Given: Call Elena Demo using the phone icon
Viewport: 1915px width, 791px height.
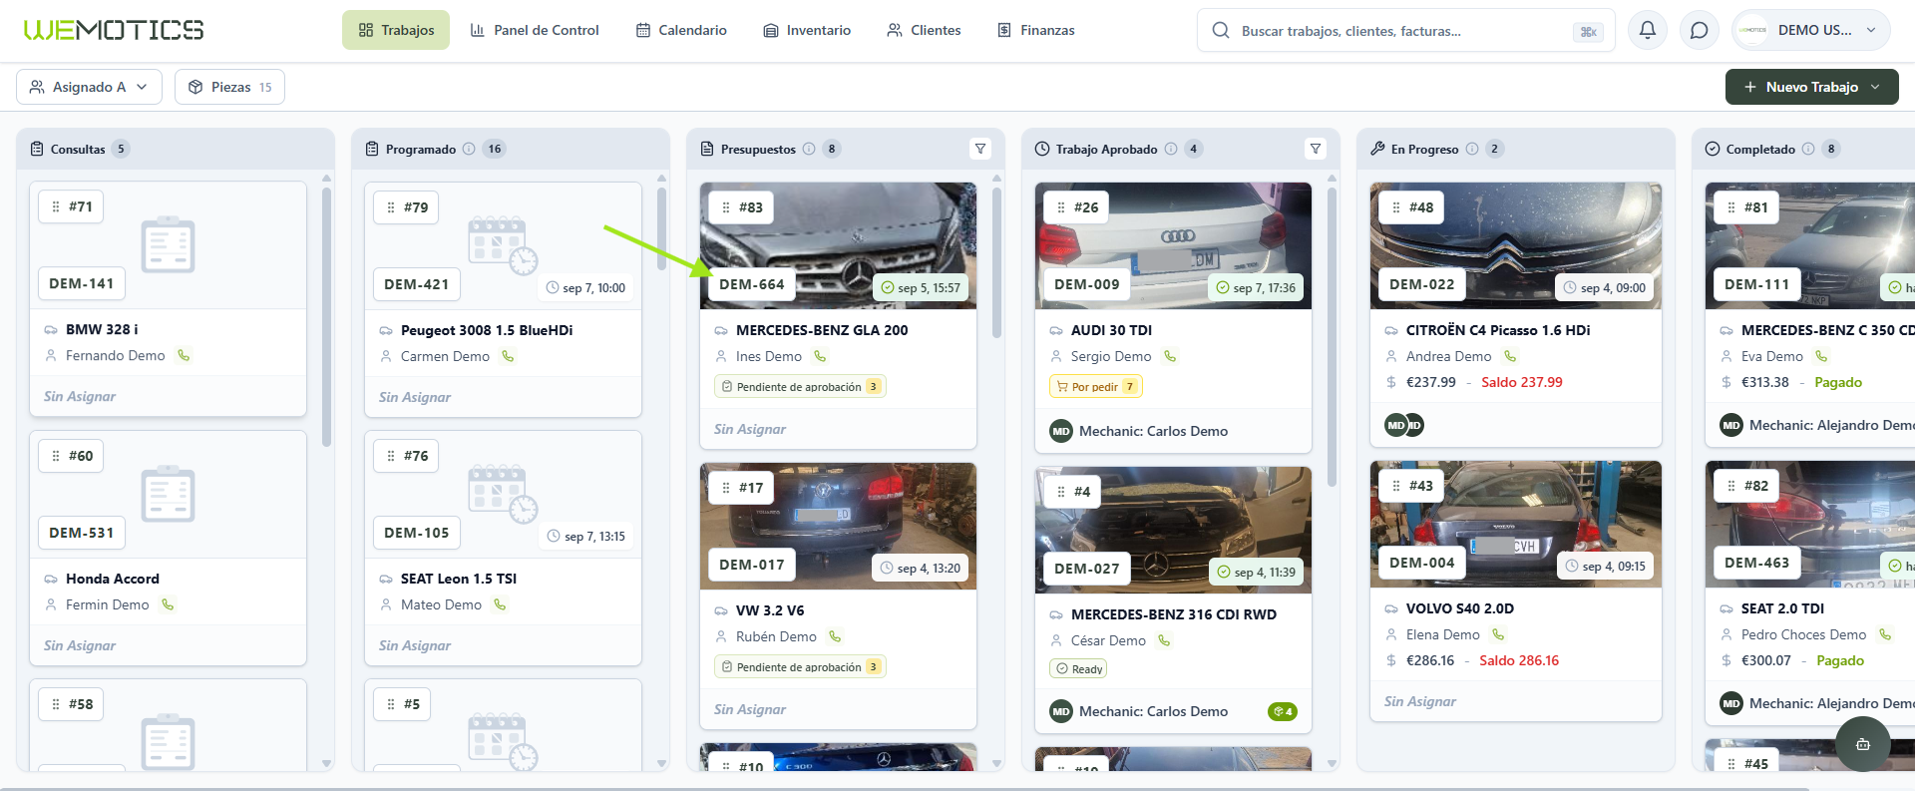Looking at the screenshot, I should click(1498, 634).
